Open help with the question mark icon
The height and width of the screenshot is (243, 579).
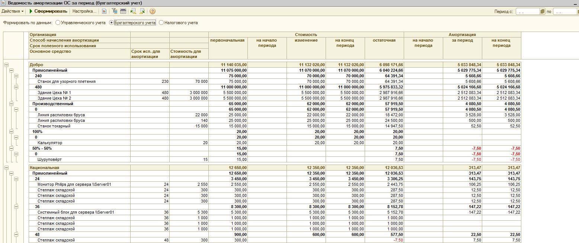coord(152,11)
